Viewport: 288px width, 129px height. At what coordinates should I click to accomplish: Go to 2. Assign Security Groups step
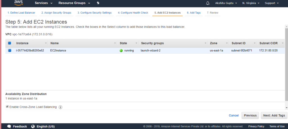tap(56, 13)
